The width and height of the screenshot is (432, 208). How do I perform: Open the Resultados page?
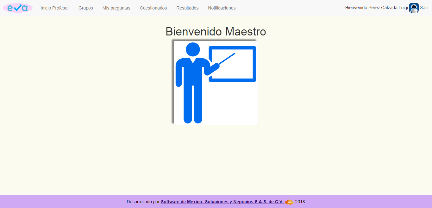(187, 8)
